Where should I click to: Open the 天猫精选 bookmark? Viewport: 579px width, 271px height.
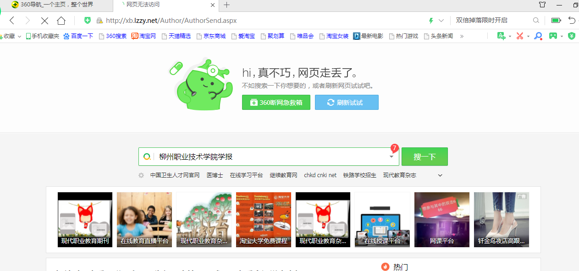pyautogui.click(x=176, y=36)
